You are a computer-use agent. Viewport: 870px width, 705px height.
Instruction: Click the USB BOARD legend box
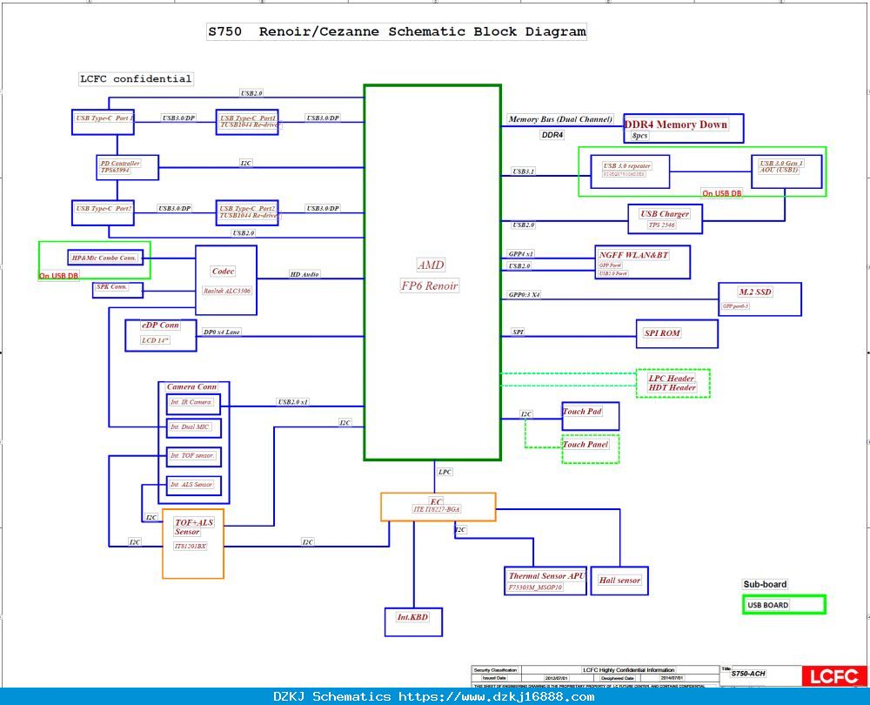[x=784, y=605]
